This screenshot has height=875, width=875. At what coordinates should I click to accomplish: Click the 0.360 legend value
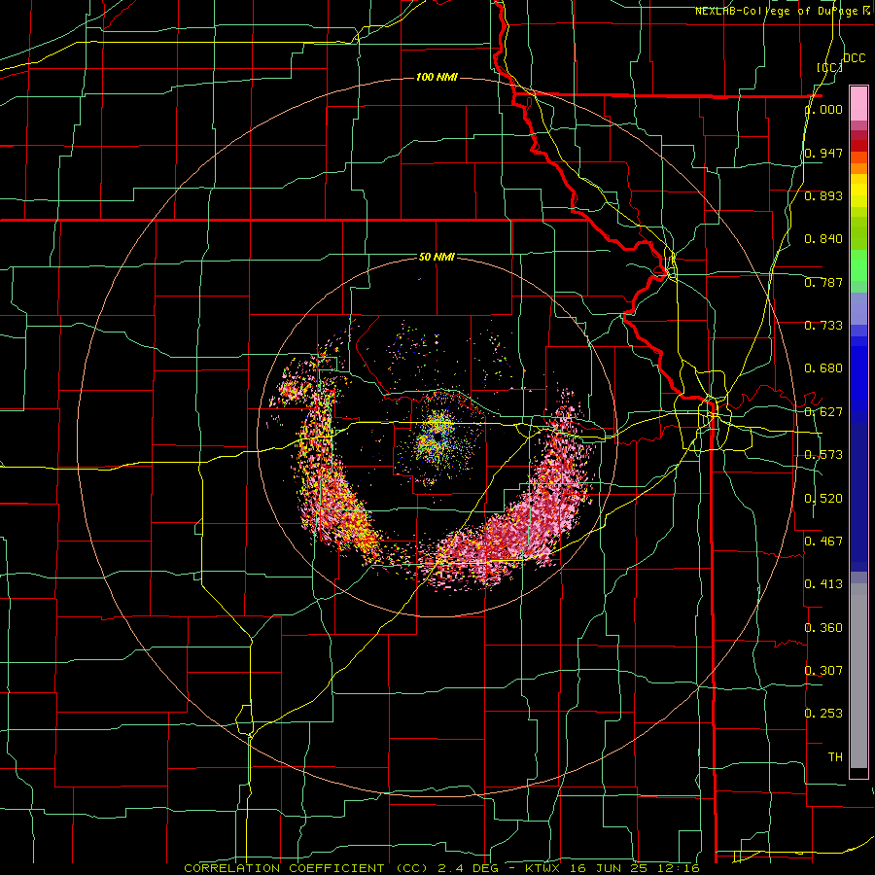(x=823, y=628)
